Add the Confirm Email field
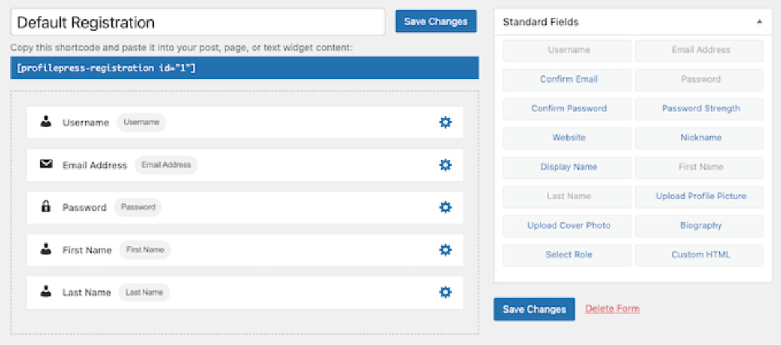Screen dimensions: 781x345 [x=568, y=79]
